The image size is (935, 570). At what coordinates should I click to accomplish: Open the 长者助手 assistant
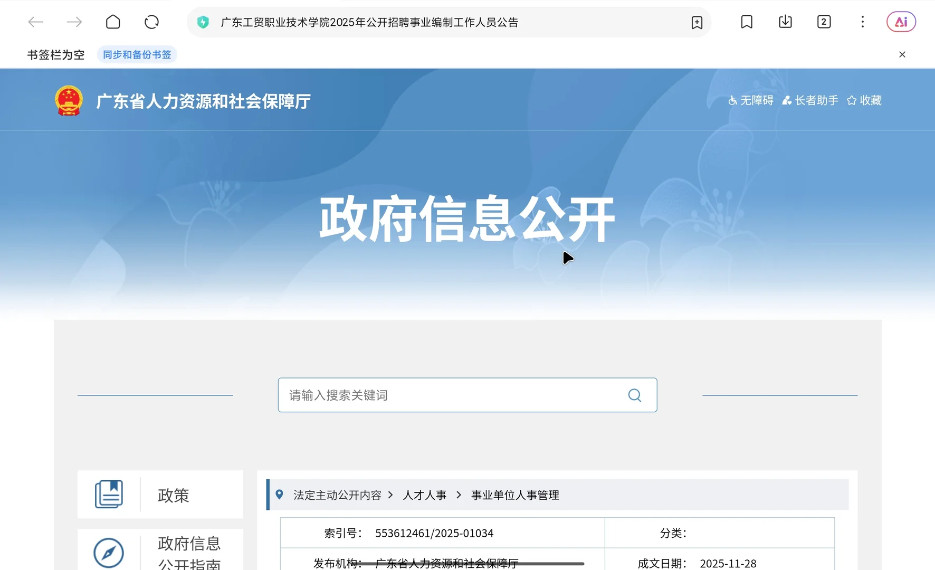point(810,100)
